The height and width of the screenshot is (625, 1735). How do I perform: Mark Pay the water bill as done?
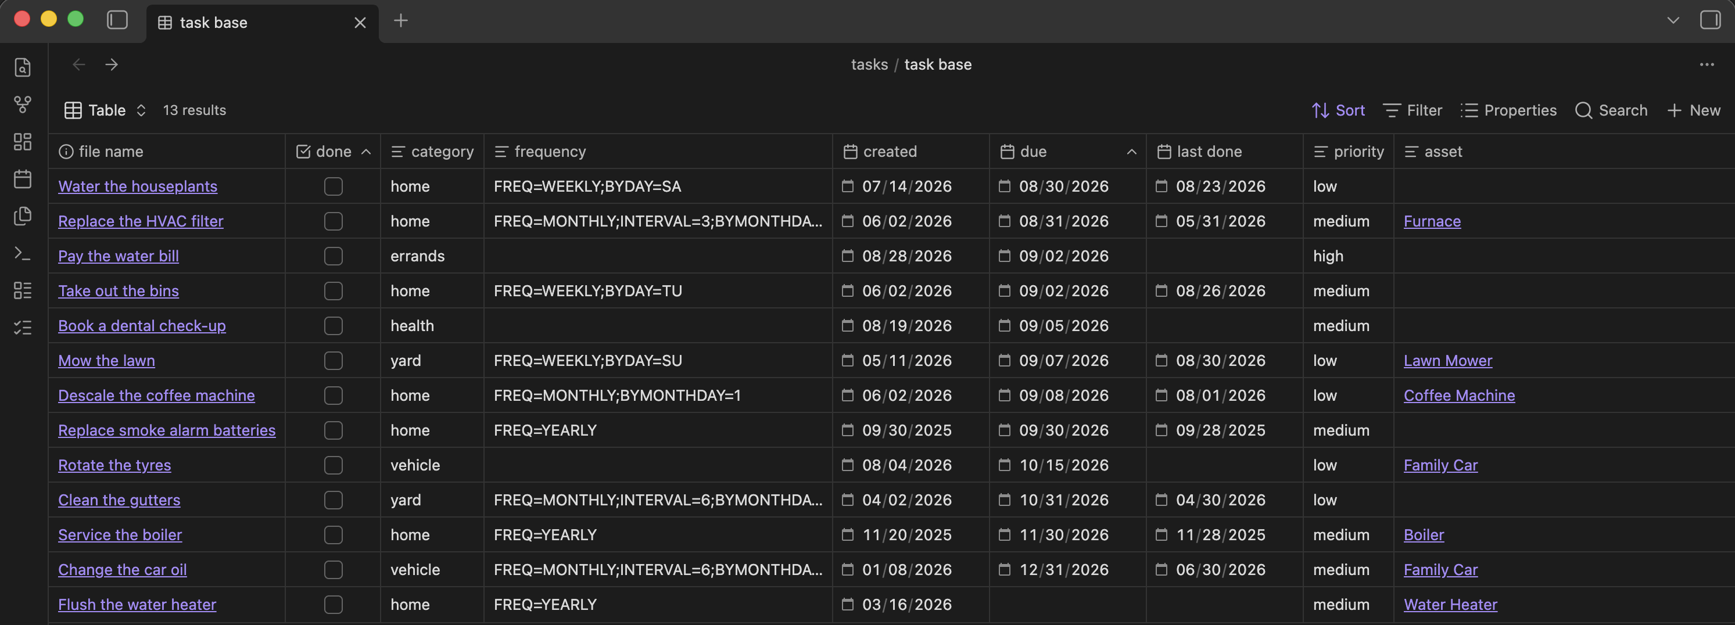[334, 256]
